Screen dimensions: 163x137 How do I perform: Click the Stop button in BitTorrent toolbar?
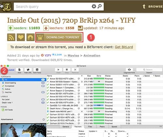(x=67, y=69)
